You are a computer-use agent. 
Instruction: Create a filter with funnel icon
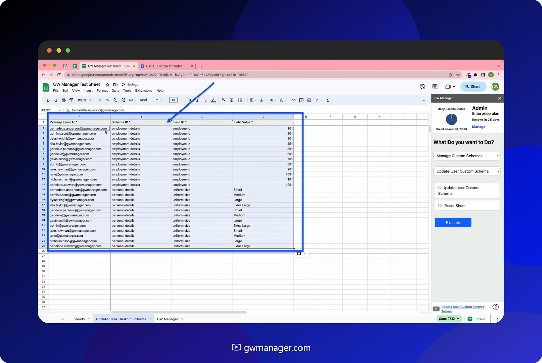317,100
